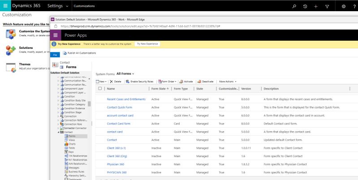
Task: Click the lock icon in address bar
Action: 56,26
